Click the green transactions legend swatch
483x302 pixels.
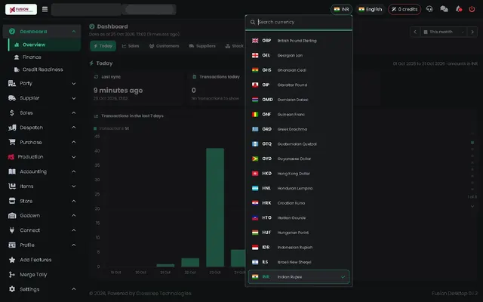coord(95,128)
